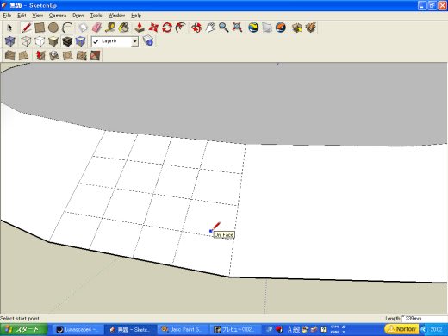Open the Camera menu
448x336 pixels.
coord(58,16)
